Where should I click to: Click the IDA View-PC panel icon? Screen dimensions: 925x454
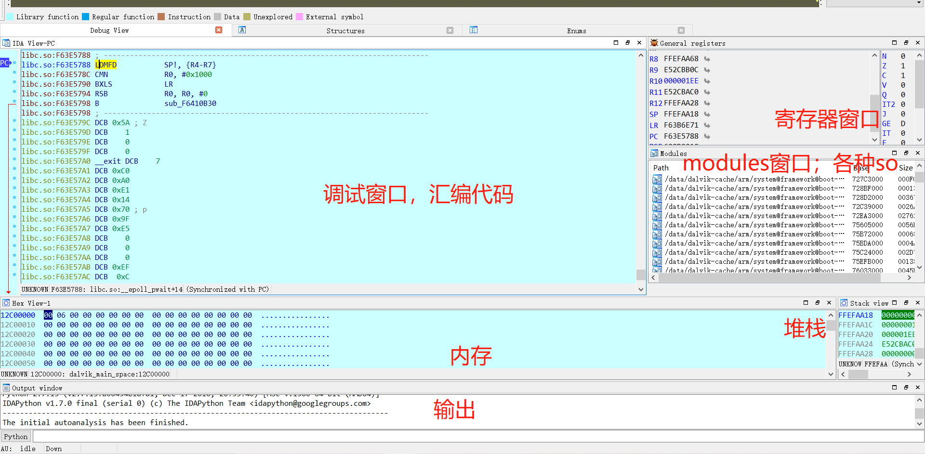[6, 43]
